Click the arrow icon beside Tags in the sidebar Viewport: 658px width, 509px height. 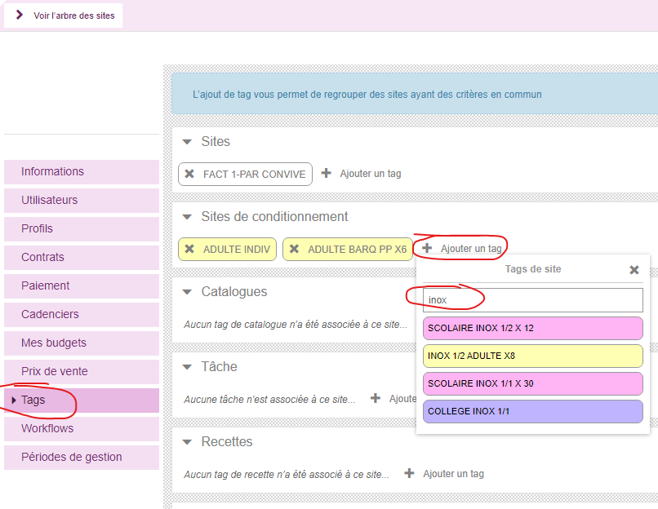tap(14, 400)
